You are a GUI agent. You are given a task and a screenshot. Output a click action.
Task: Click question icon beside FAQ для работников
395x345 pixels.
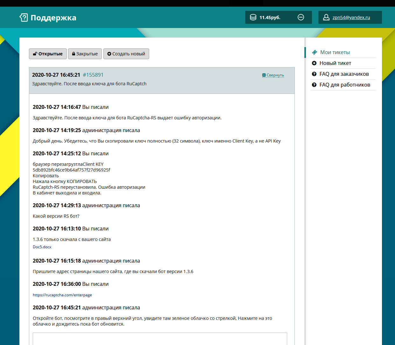[x=314, y=85]
